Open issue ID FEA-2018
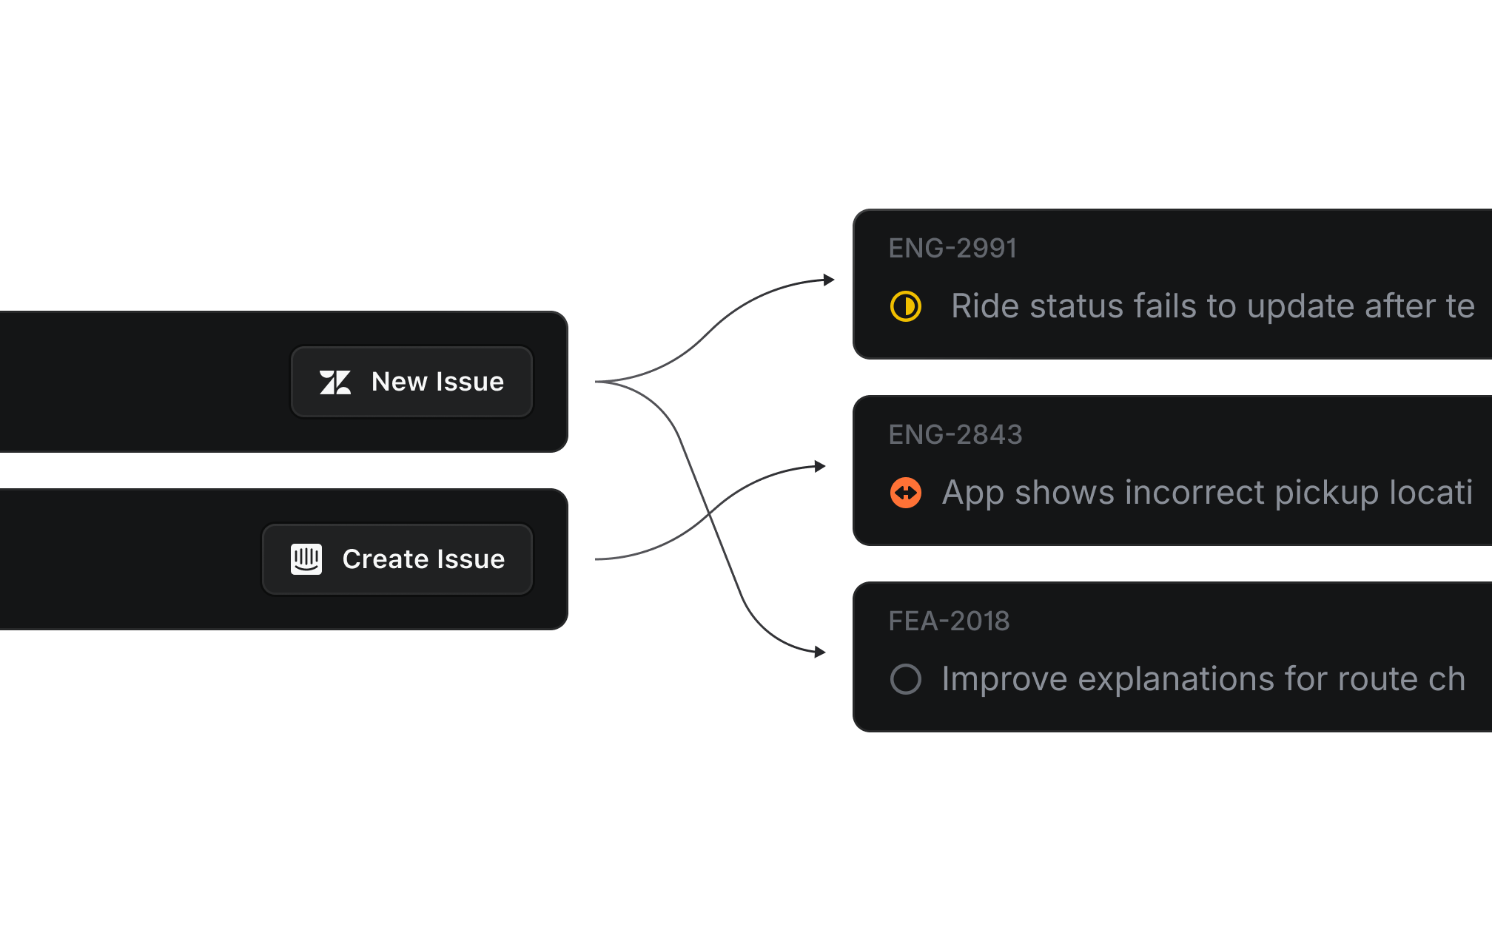 (x=949, y=621)
